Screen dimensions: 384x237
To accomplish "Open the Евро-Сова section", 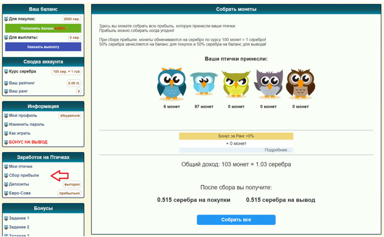I will coord(20,193).
